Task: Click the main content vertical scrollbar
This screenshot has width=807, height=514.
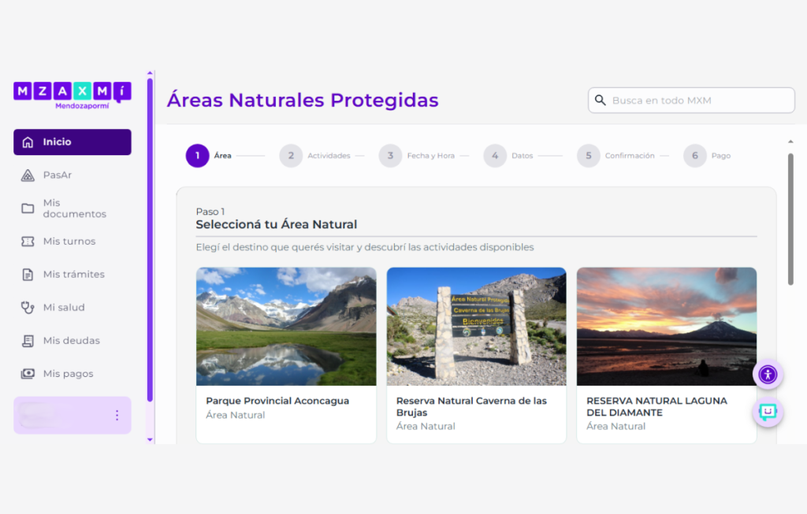Action: (790, 220)
